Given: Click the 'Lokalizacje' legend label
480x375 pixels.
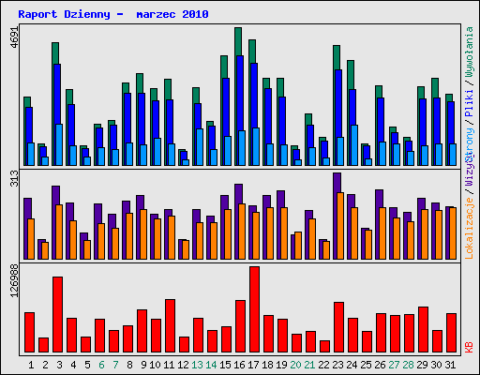Looking at the screenshot, I should (470, 229).
